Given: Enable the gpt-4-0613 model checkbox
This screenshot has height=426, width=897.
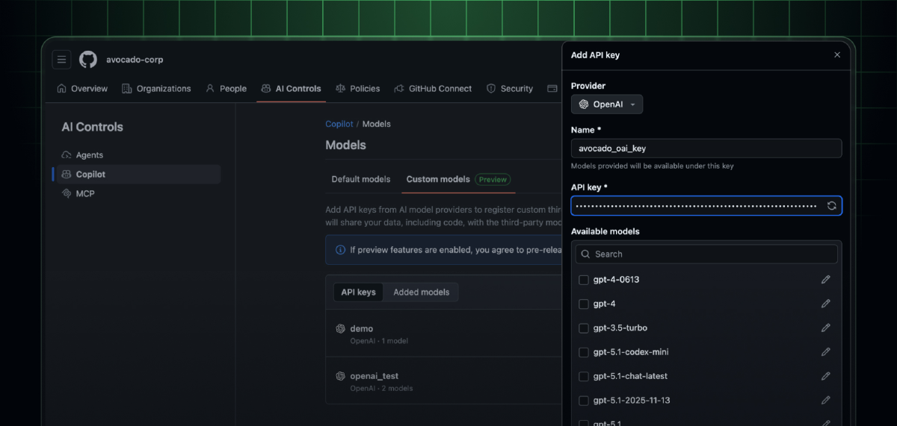Looking at the screenshot, I should (x=584, y=280).
